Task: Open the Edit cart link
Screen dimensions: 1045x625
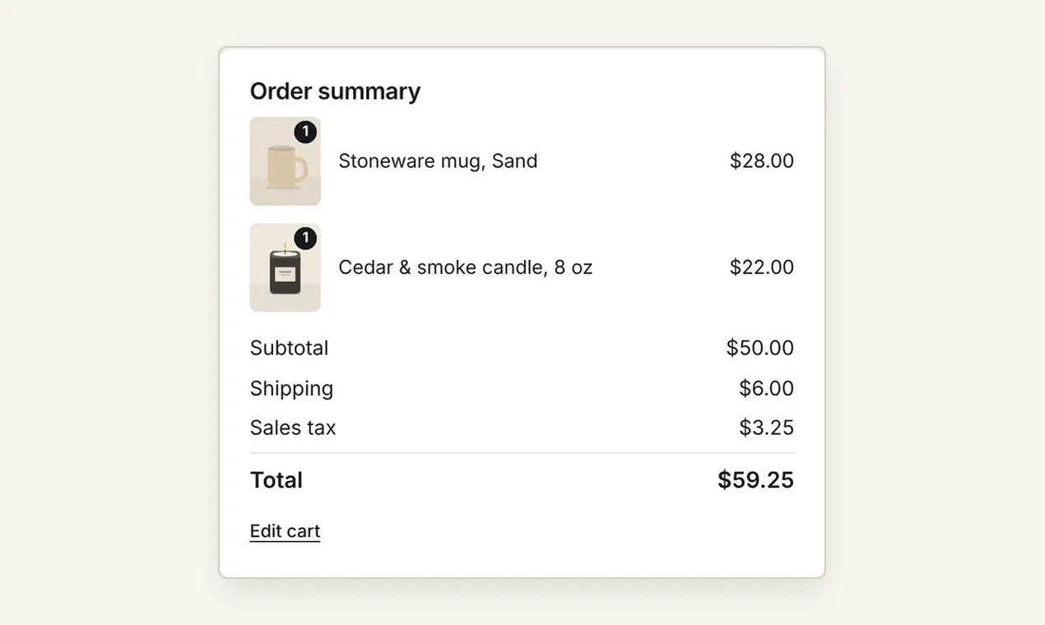Action: tap(285, 531)
